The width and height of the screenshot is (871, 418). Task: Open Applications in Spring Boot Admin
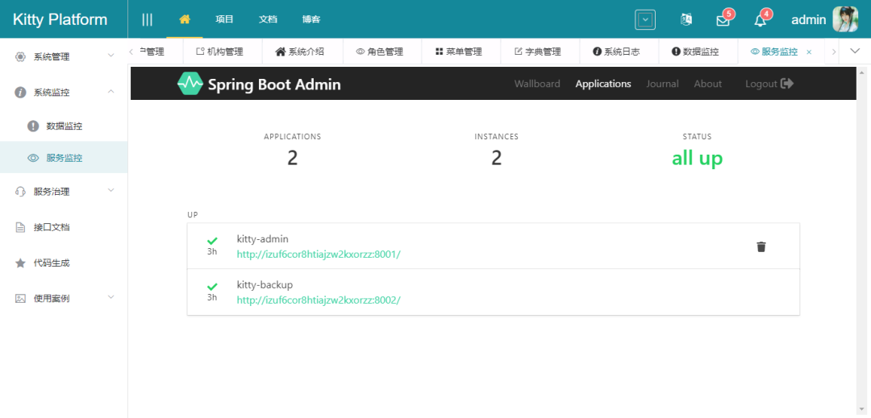[x=603, y=84]
